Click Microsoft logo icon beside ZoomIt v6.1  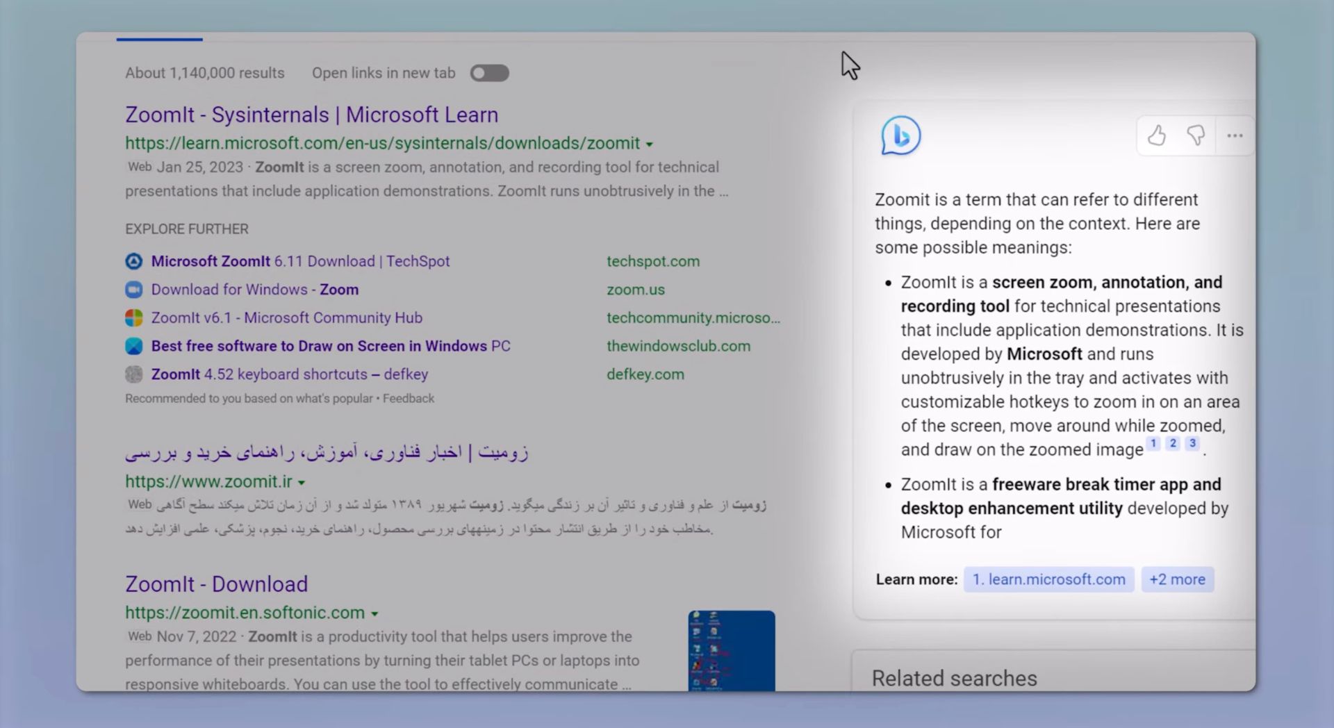(133, 318)
